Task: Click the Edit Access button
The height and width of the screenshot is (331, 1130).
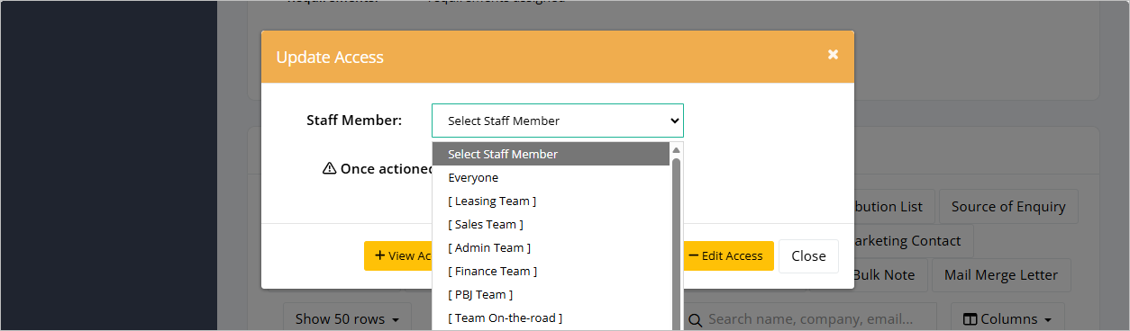Action: pyautogui.click(x=728, y=255)
